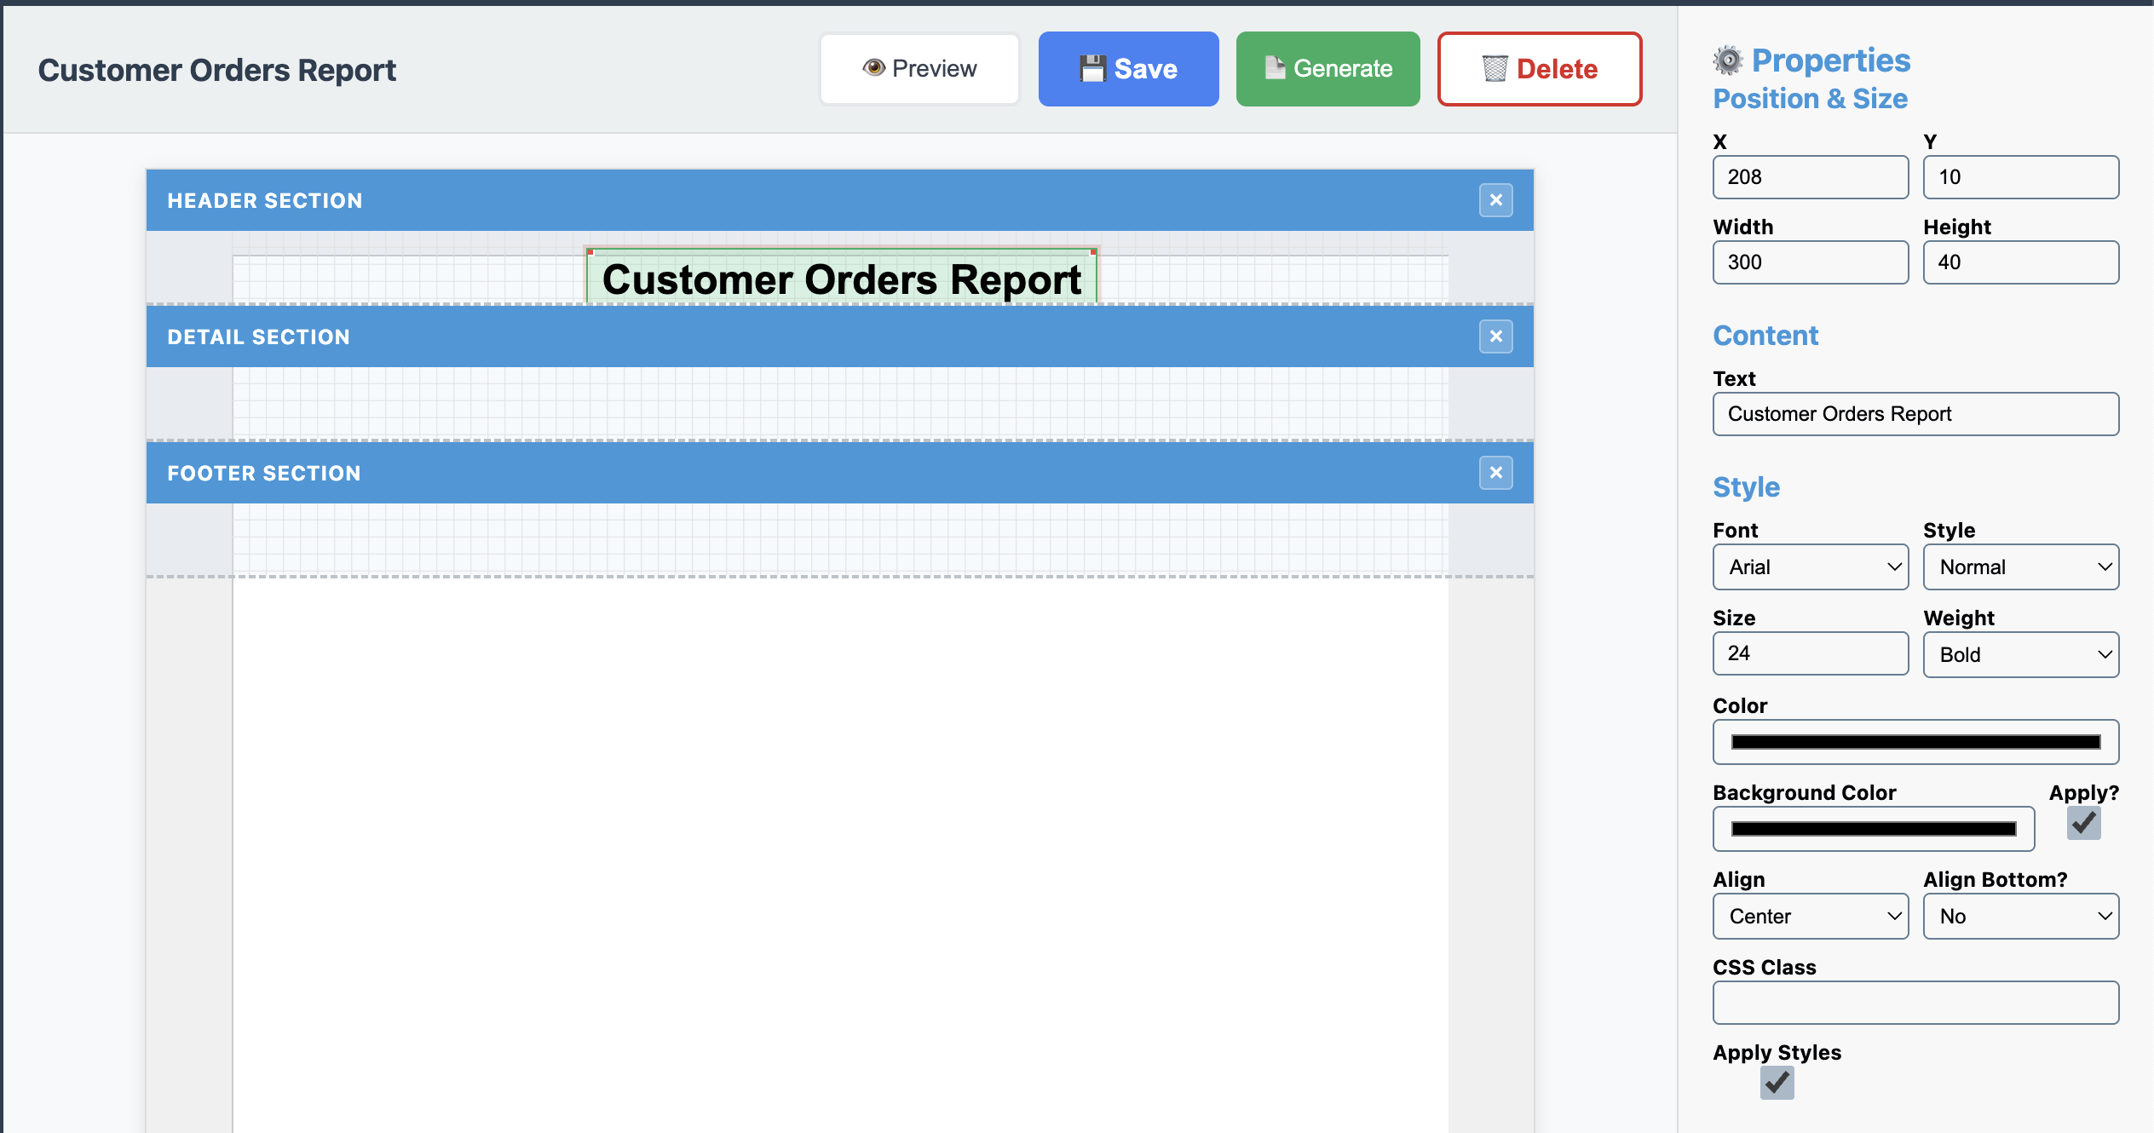Click the trash can Delete icon
Image resolution: width=2154 pixels, height=1133 pixels.
tap(1495, 68)
